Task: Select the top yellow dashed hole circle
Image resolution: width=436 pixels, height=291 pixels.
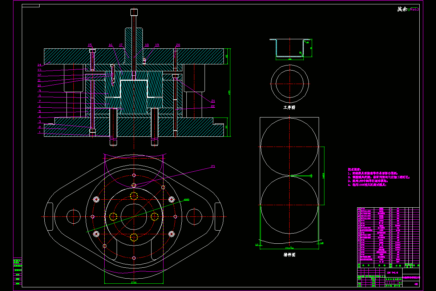Action: [134, 196]
